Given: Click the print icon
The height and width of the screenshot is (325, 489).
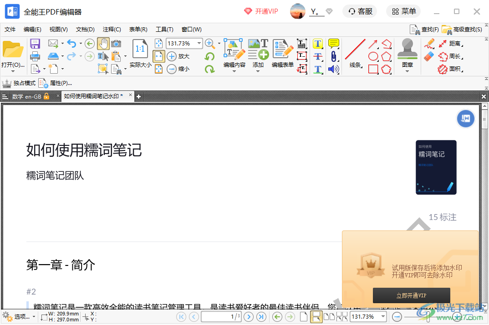Looking at the screenshot, I should (35, 56).
